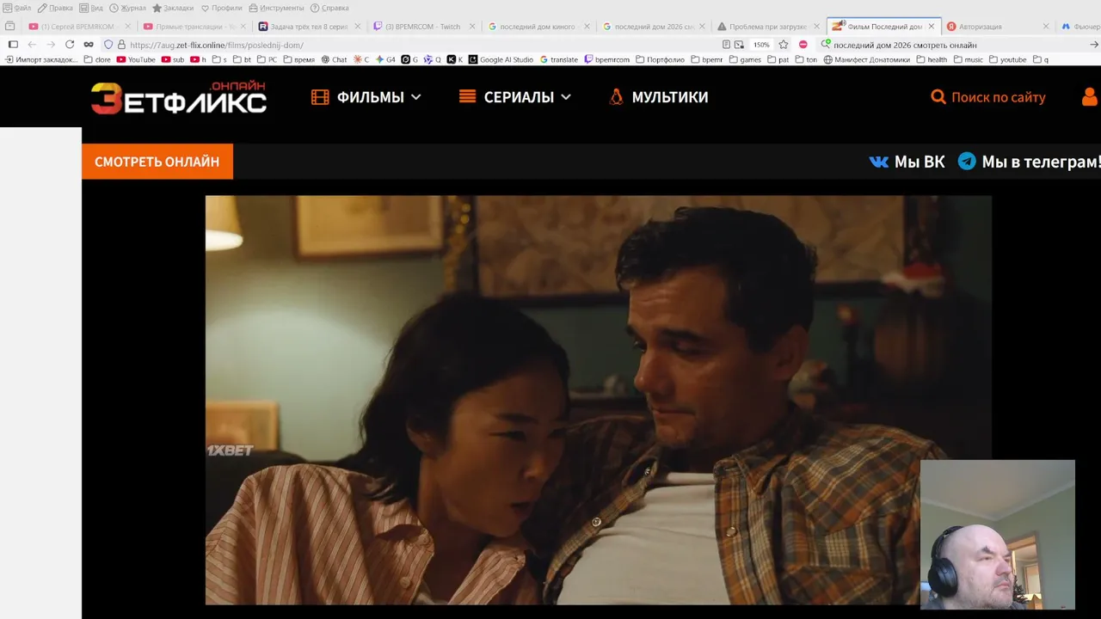This screenshot has width=1101, height=619.
Task: Reset the 150% zoom level indicator
Action: (762, 45)
